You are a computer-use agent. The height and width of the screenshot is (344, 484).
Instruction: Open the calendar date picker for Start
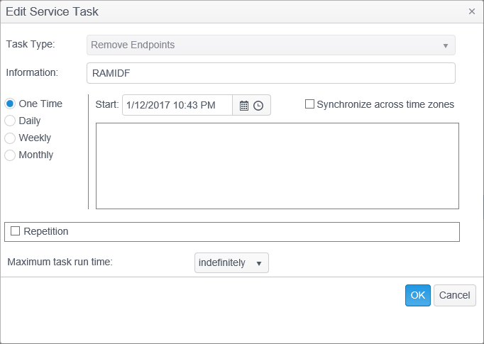244,106
